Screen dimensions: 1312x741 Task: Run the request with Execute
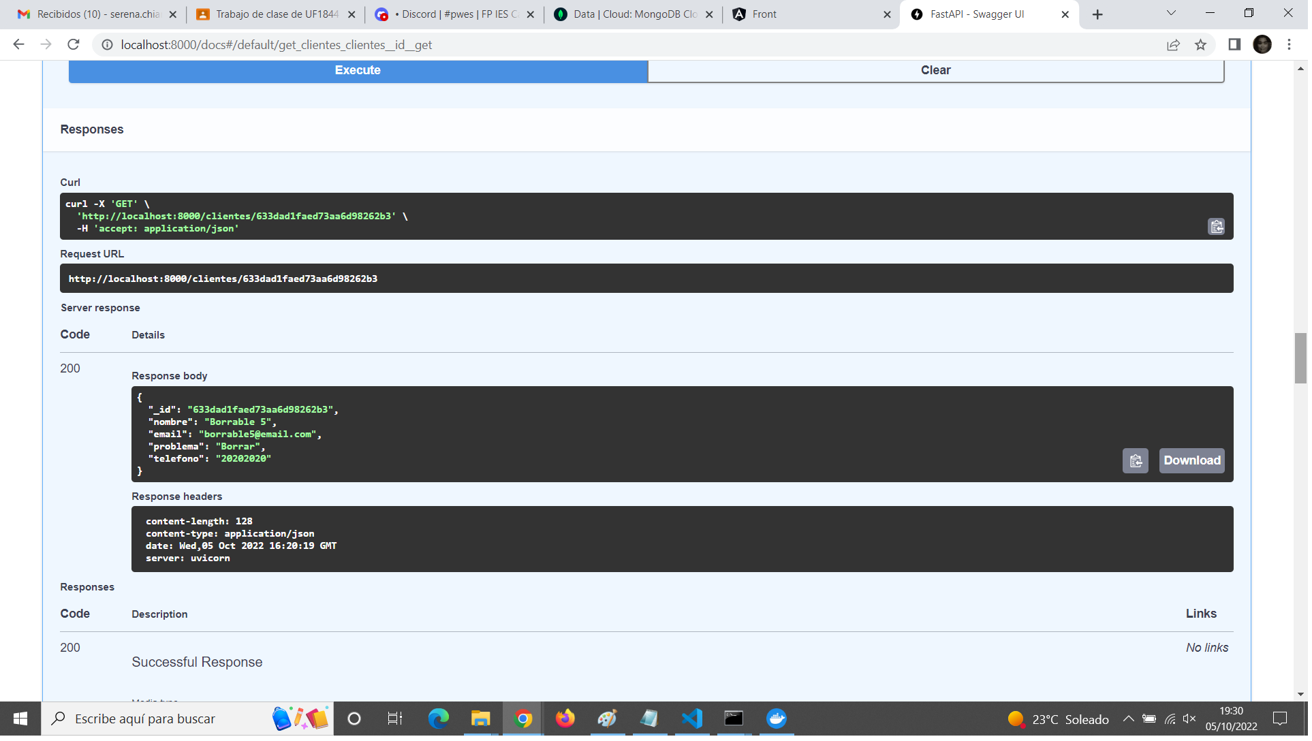[359, 70]
